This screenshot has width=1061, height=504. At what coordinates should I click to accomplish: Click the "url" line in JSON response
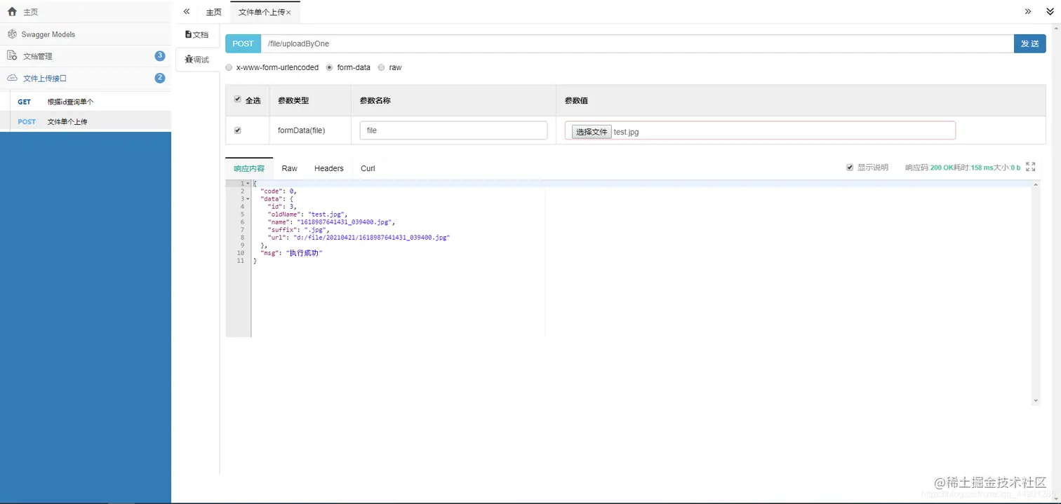pyautogui.click(x=359, y=238)
